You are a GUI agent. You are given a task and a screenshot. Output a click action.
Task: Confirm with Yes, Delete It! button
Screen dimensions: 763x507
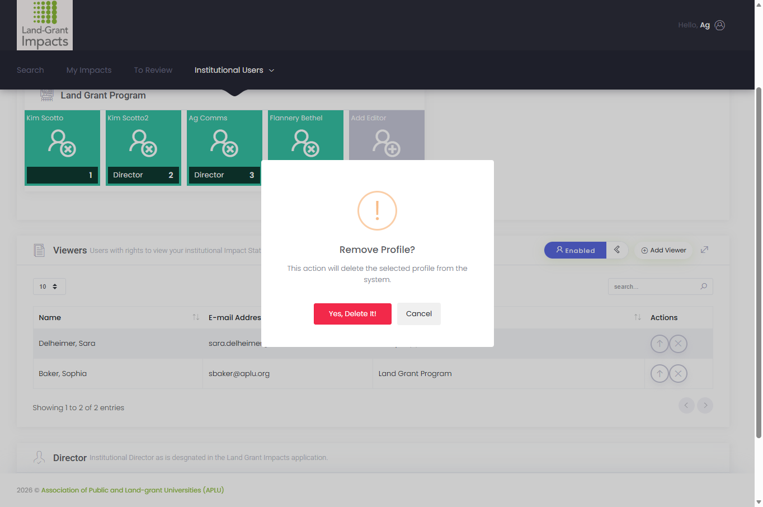[x=352, y=314]
